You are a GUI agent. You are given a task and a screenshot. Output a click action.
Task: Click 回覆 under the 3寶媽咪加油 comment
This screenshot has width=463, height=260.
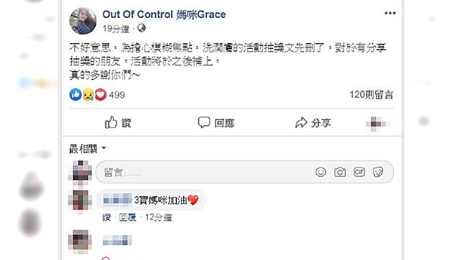coord(127,218)
